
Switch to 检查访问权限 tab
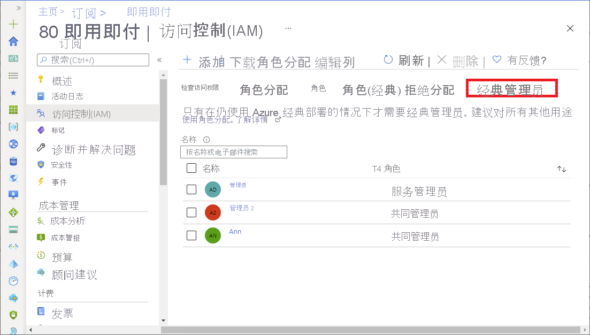pos(200,88)
